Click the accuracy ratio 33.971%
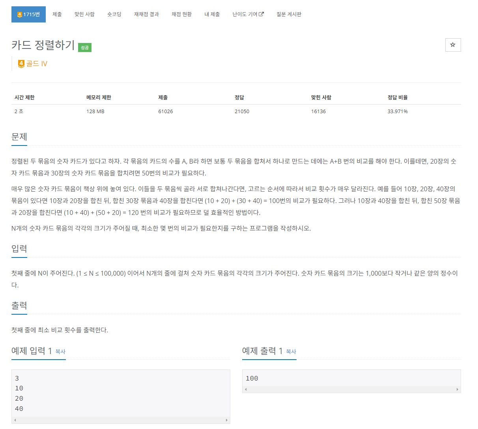 point(398,112)
